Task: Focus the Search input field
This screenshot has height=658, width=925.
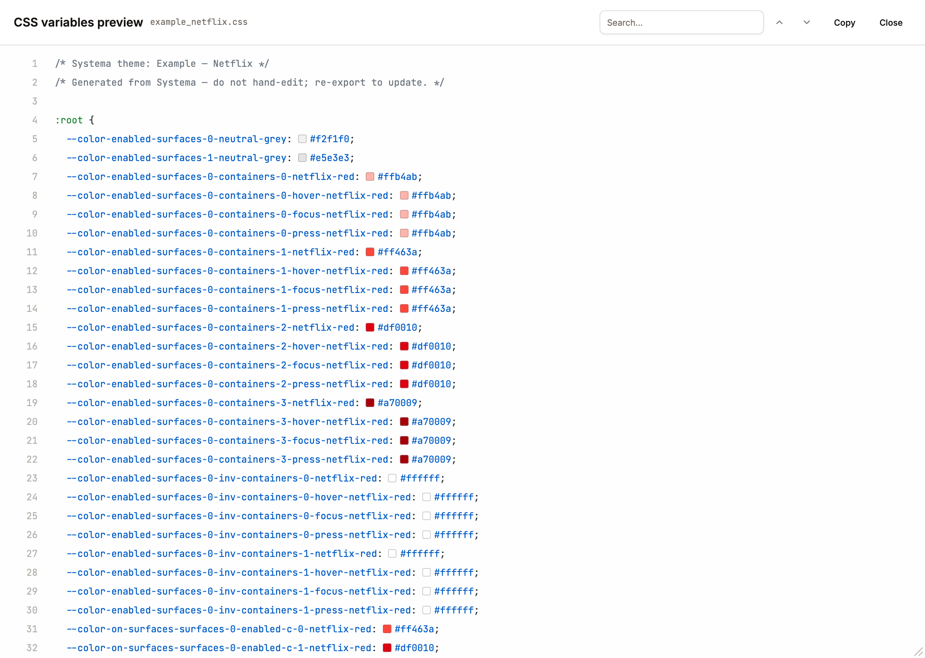Action: click(682, 22)
